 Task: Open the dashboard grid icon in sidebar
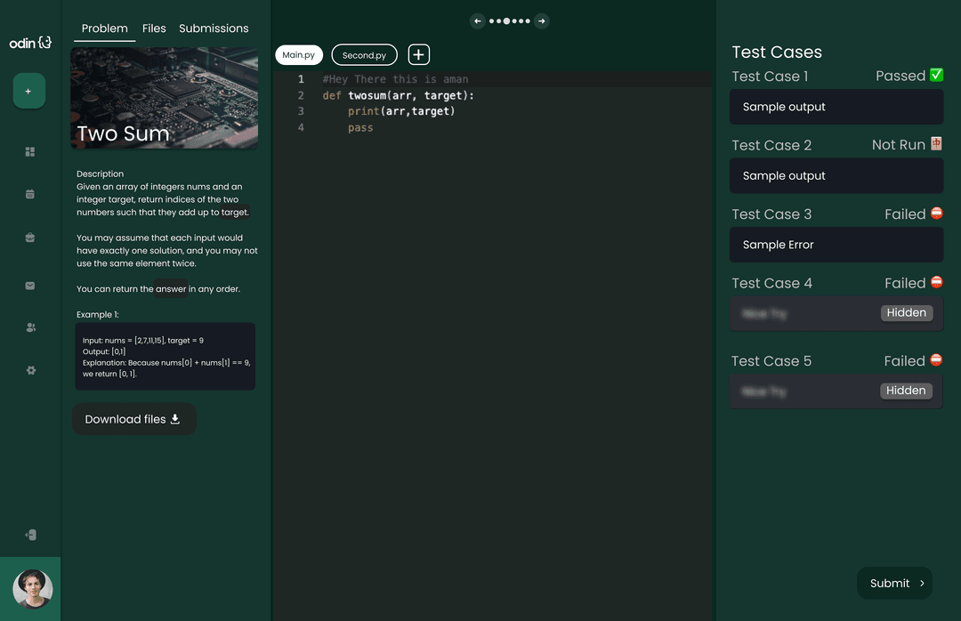tap(30, 151)
